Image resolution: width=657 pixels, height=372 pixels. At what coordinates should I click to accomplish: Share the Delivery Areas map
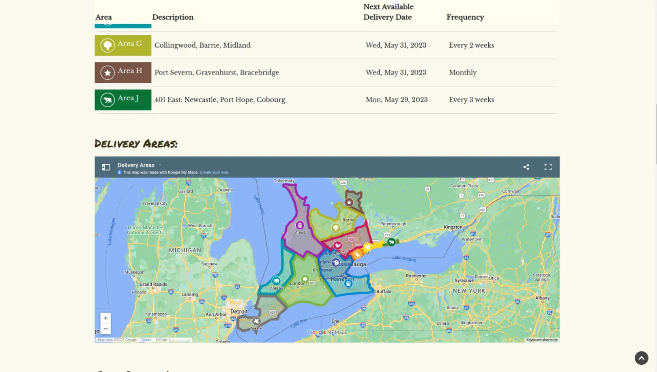pyautogui.click(x=526, y=167)
